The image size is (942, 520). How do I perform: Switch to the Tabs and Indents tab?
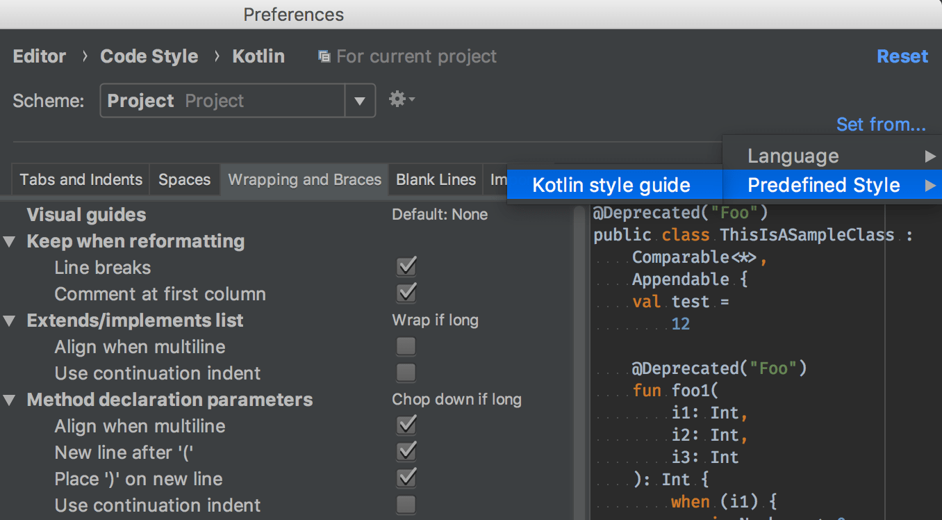pos(81,180)
